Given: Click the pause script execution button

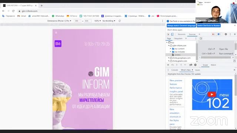Looking at the screenshot, I should [168, 65].
